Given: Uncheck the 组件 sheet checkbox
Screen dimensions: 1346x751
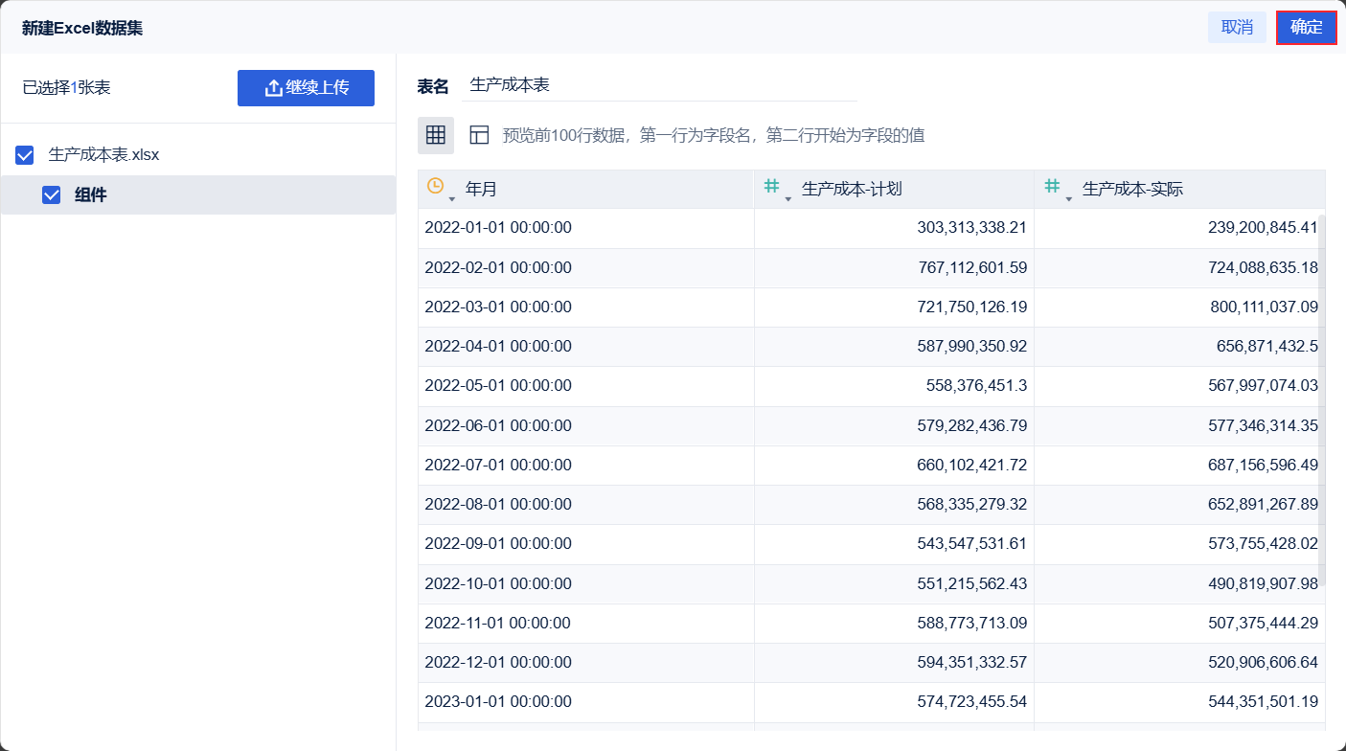Looking at the screenshot, I should click(52, 195).
